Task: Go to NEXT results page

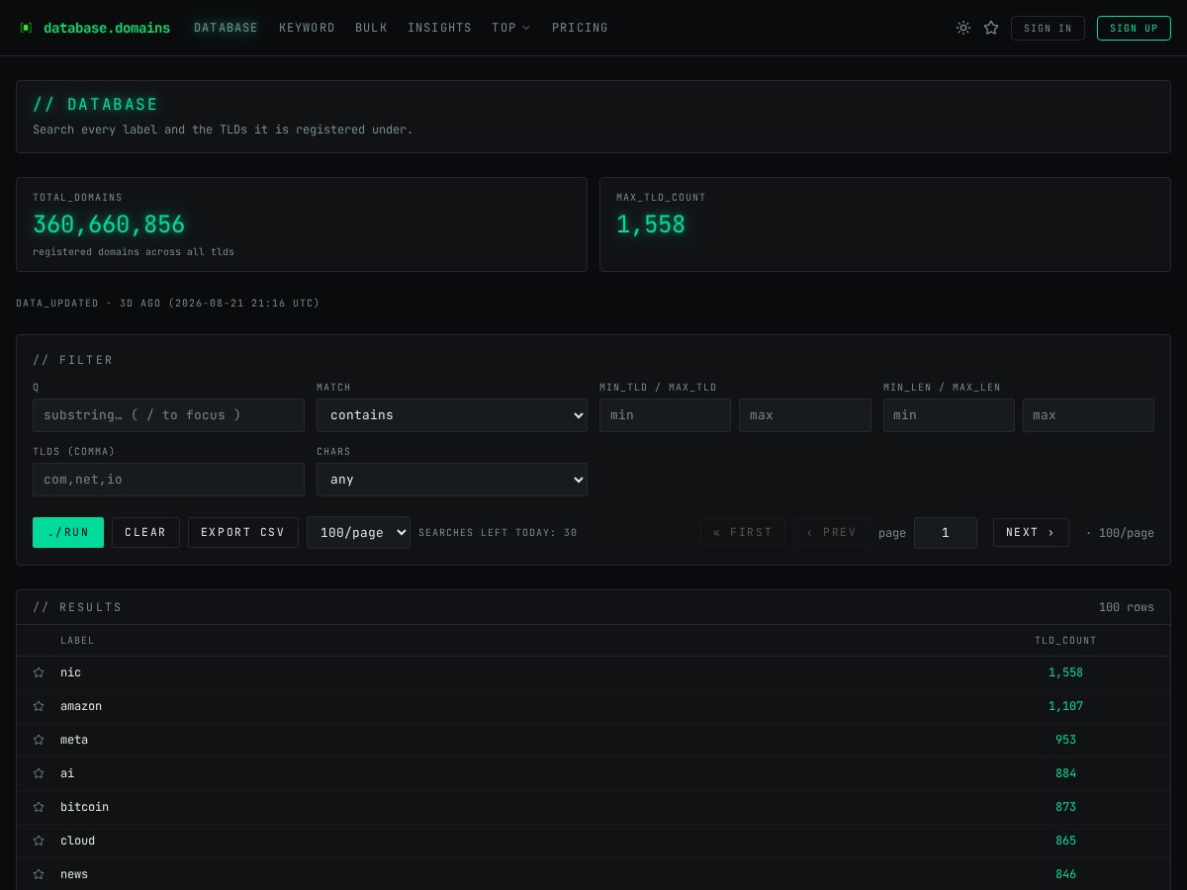Action: 1031,532
